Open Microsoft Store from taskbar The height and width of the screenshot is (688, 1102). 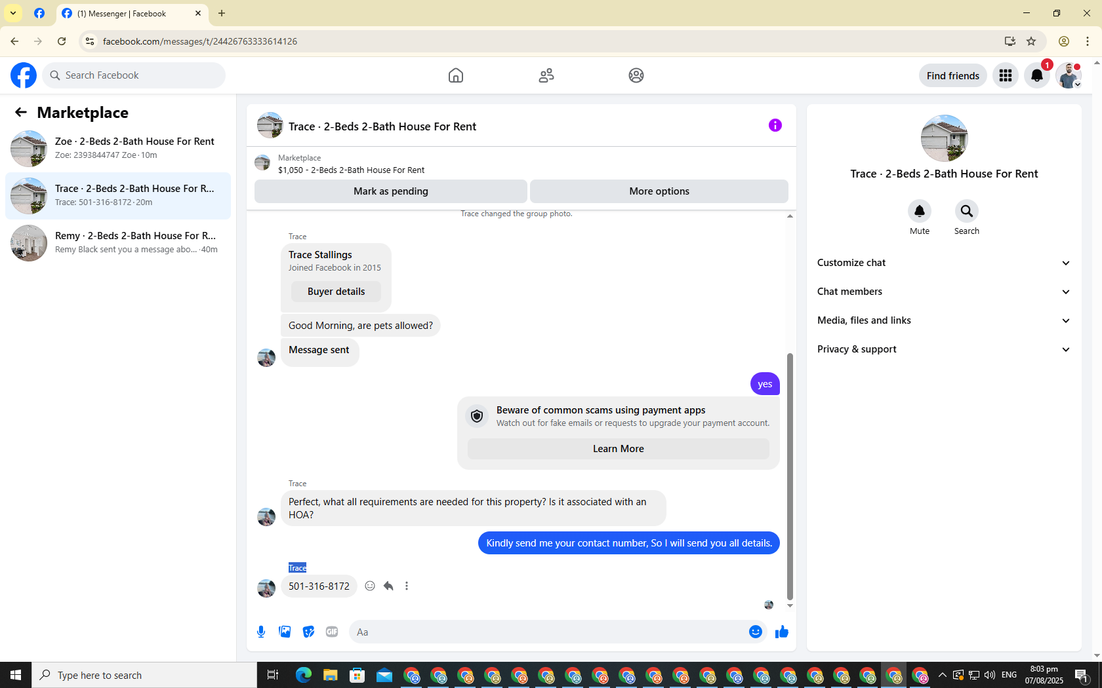[x=357, y=675]
